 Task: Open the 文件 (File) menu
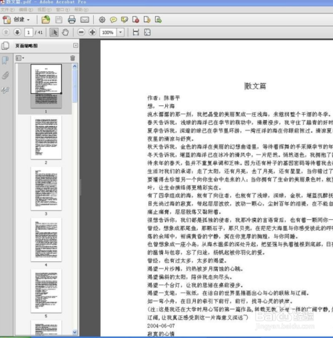[7, 9]
